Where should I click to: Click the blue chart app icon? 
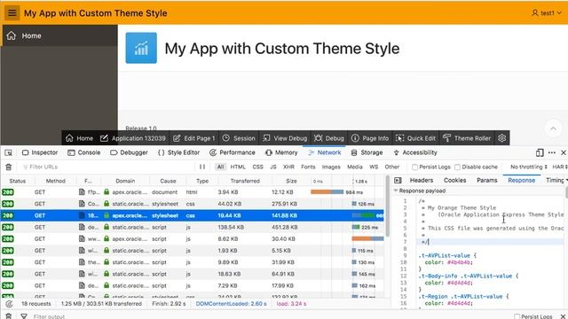pyautogui.click(x=141, y=48)
